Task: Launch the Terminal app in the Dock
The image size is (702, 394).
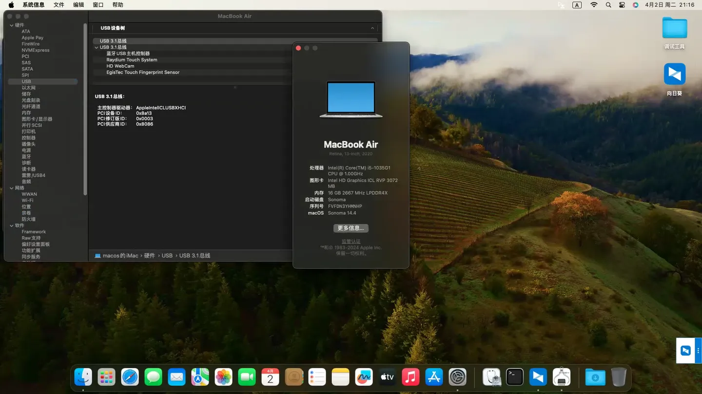Action: coord(514,377)
